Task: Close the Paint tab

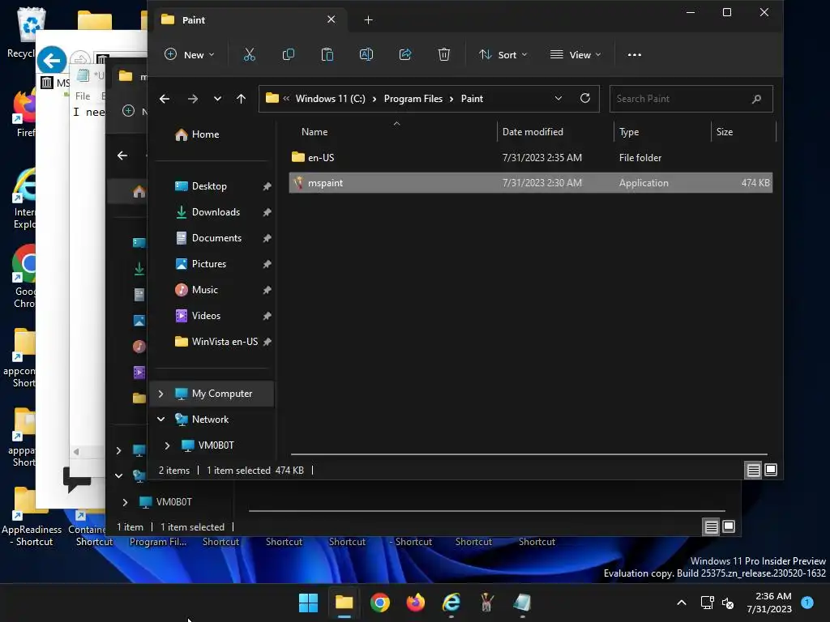Action: 331,19
